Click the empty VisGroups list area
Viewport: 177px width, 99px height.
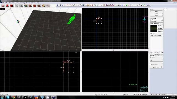(157, 43)
